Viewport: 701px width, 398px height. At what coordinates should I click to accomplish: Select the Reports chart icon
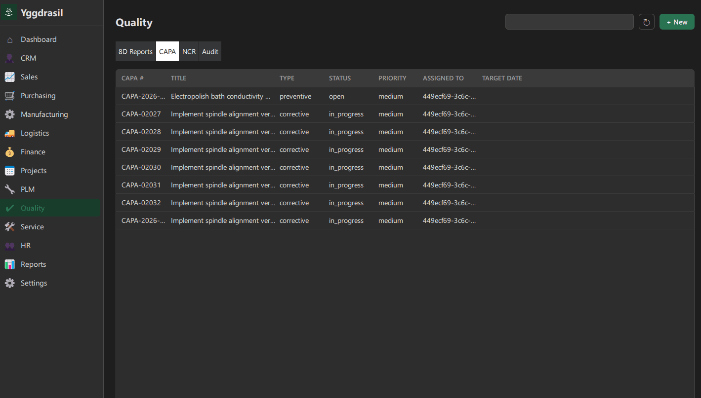click(x=9, y=264)
